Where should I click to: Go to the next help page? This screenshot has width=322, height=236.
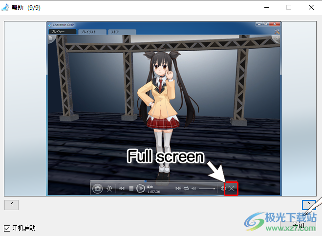pos(309,205)
